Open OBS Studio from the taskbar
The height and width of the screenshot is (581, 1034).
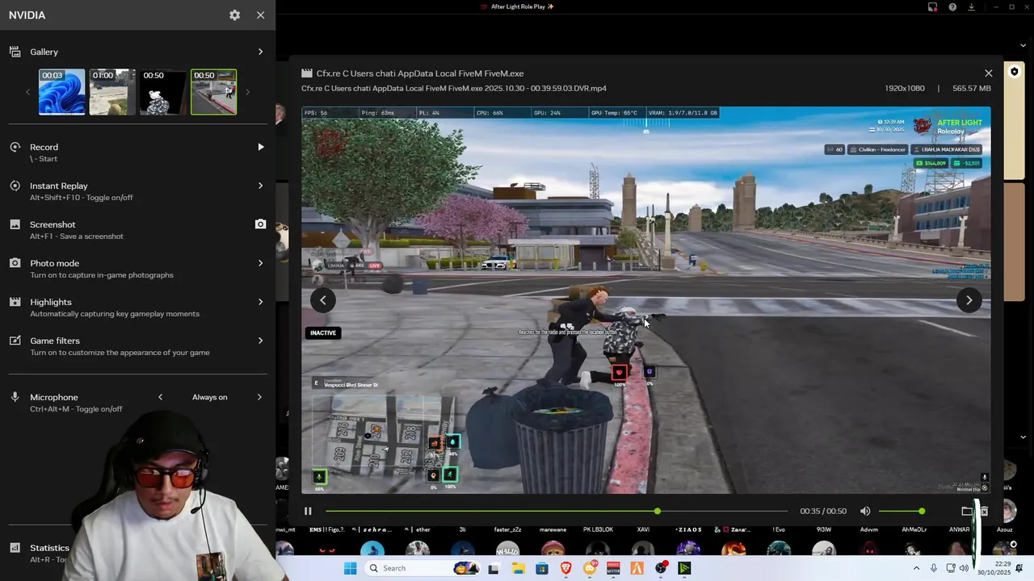661,568
